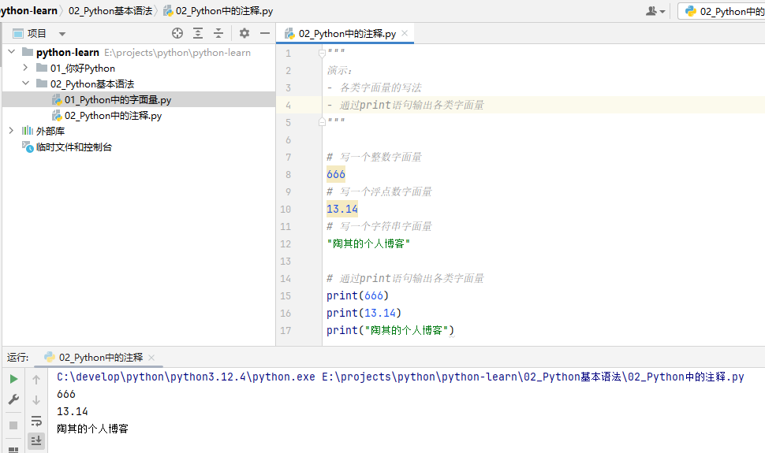Viewport: 765px width, 453px height.
Task: Click 02_Python基本语法 in the breadcrumb path
Action: 110,11
